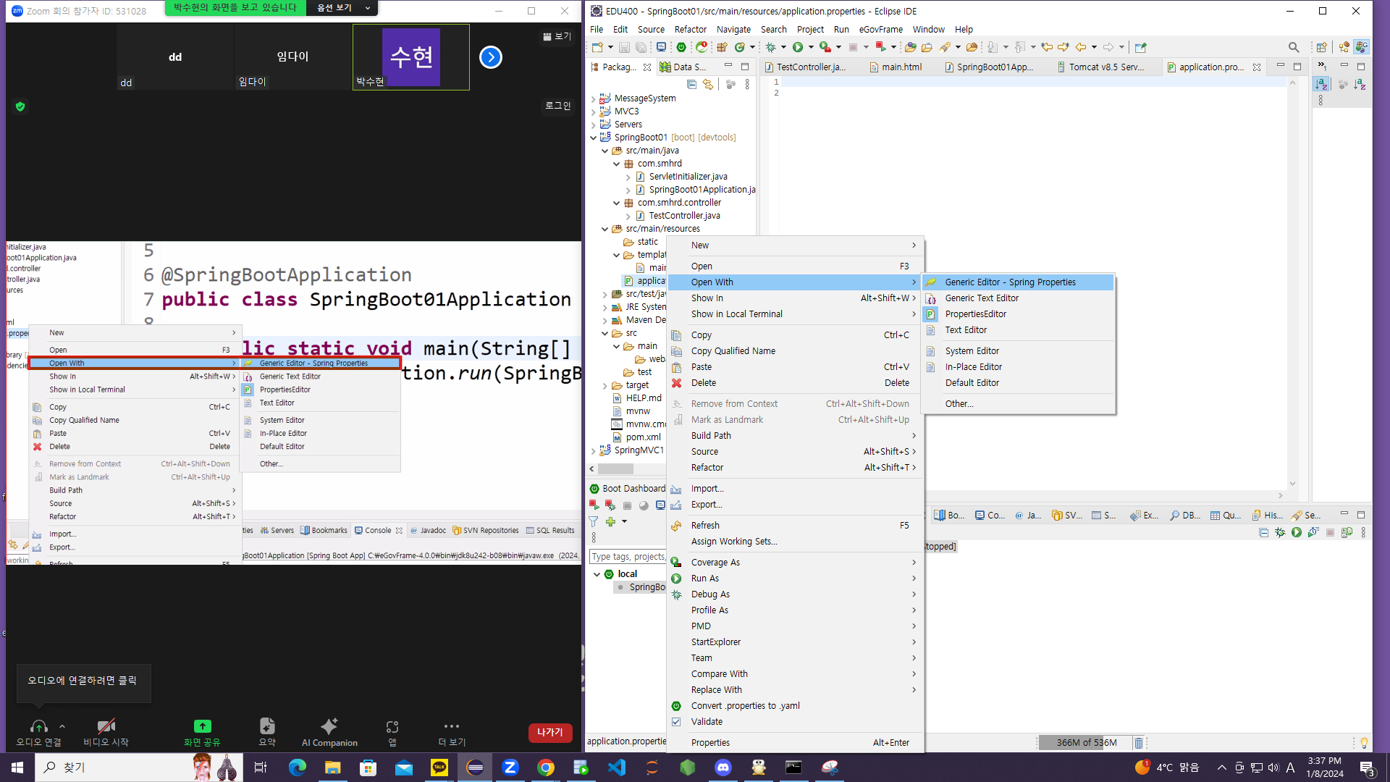Click the Search magnifier icon in Eclipse toolbar
This screenshot has height=782, width=1390.
(x=1294, y=47)
